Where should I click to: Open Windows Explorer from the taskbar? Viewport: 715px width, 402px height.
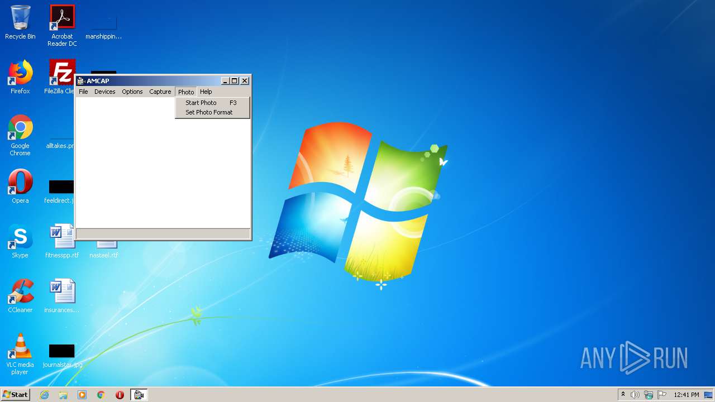(63, 395)
